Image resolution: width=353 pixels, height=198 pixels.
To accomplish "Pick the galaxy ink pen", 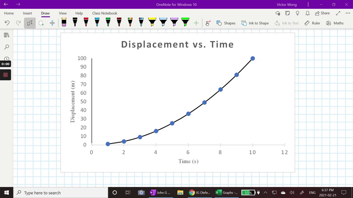I will click(x=141, y=22).
